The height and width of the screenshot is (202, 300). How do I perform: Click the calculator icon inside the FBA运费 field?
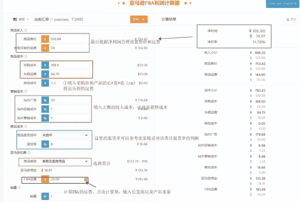(86, 179)
